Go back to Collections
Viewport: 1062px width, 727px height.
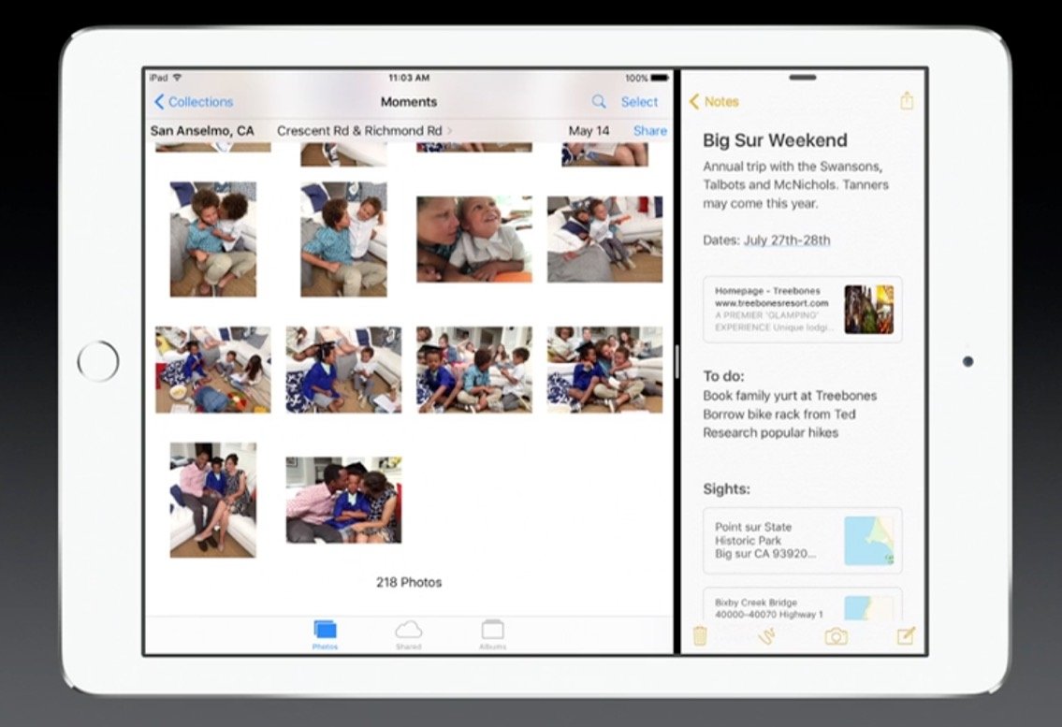194,102
